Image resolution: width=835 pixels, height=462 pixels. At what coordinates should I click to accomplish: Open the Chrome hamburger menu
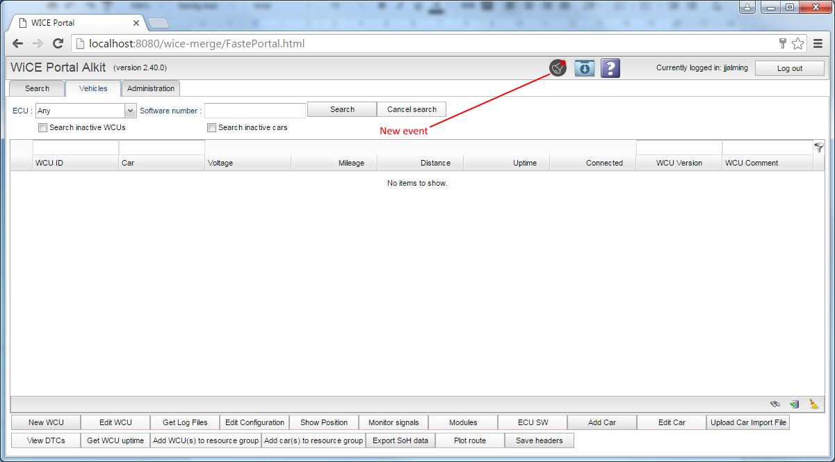click(818, 44)
